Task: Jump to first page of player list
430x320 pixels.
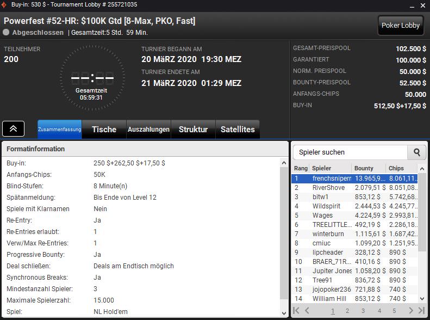Action: 297,311
